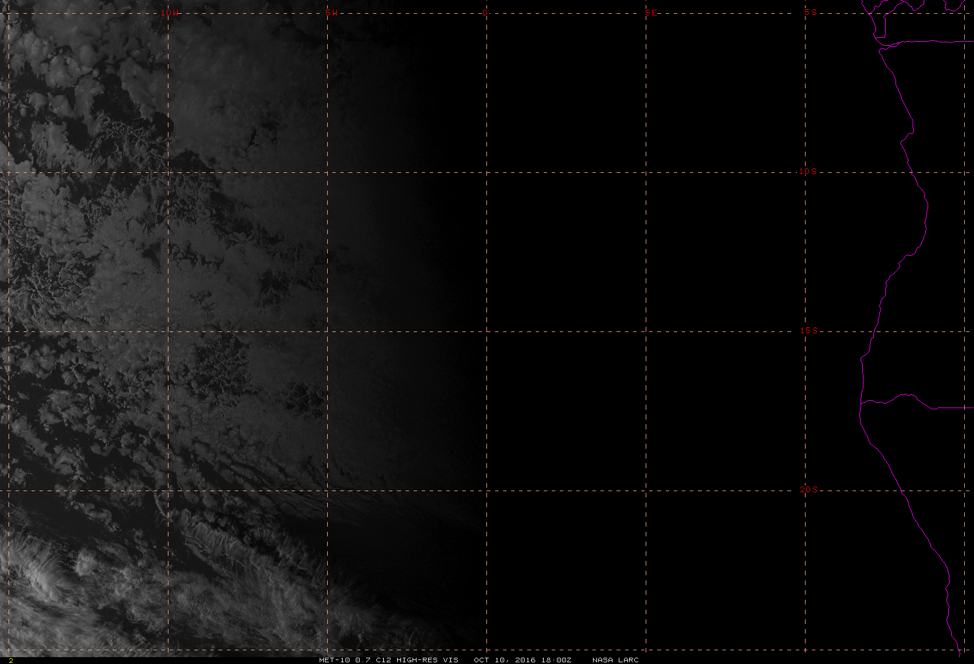Click the 20S latitude label

coord(809,489)
